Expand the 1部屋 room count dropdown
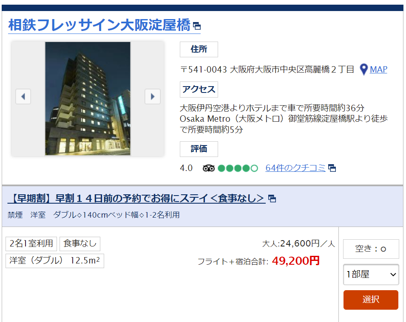The height and width of the screenshot is (322, 406). (371, 274)
